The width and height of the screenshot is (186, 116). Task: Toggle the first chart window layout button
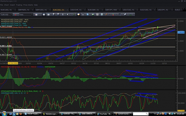pos(44,15)
